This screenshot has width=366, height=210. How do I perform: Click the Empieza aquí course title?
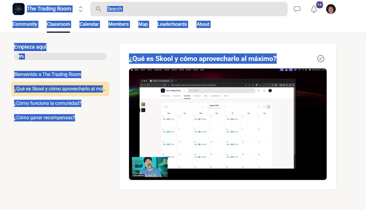[30, 47]
